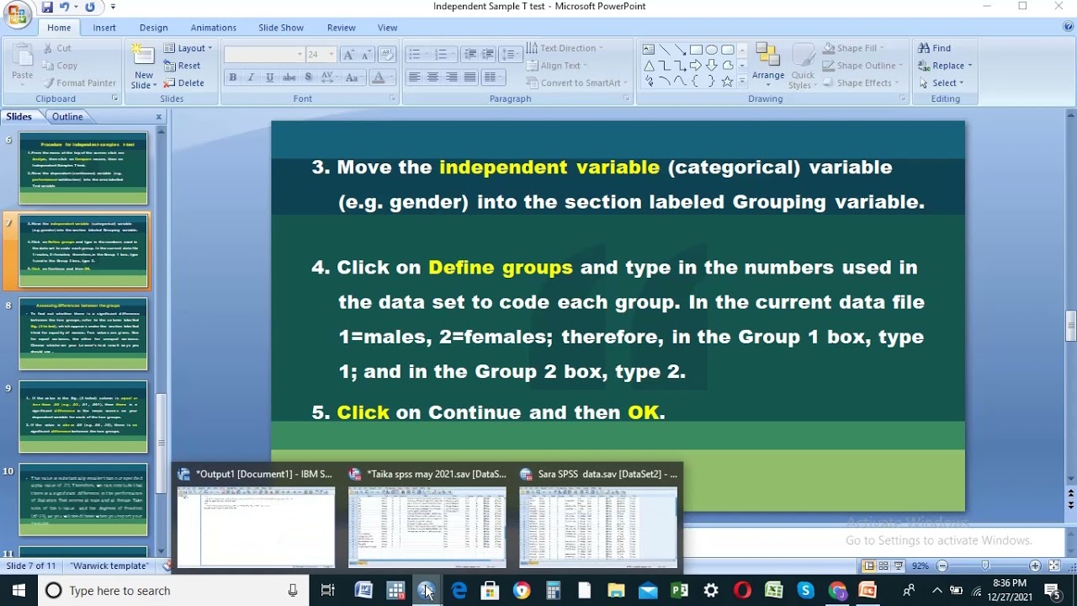The image size is (1077, 606).
Task: Expand the shapes gallery More arrow
Action: (x=741, y=82)
